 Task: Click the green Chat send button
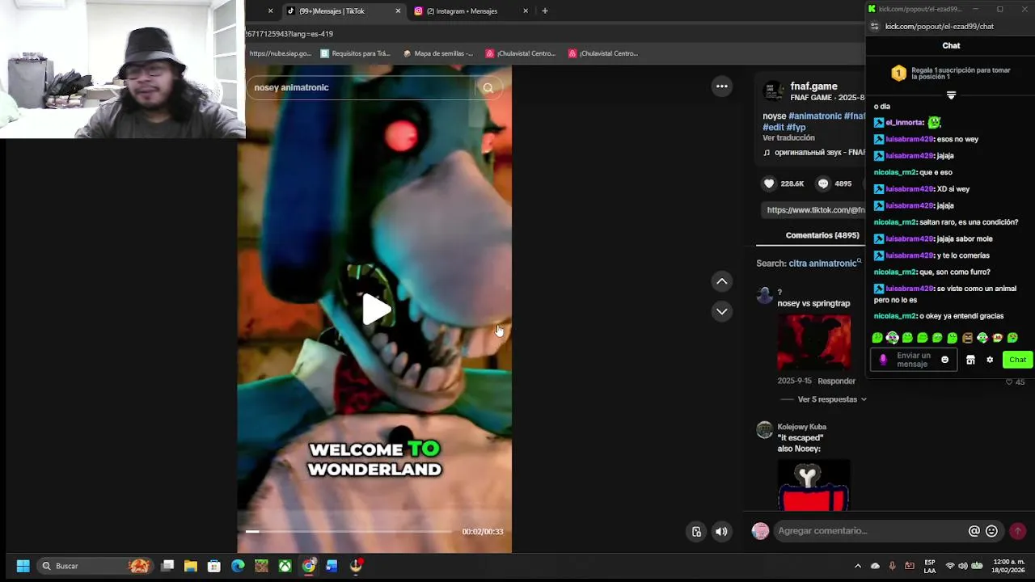pos(1017,360)
